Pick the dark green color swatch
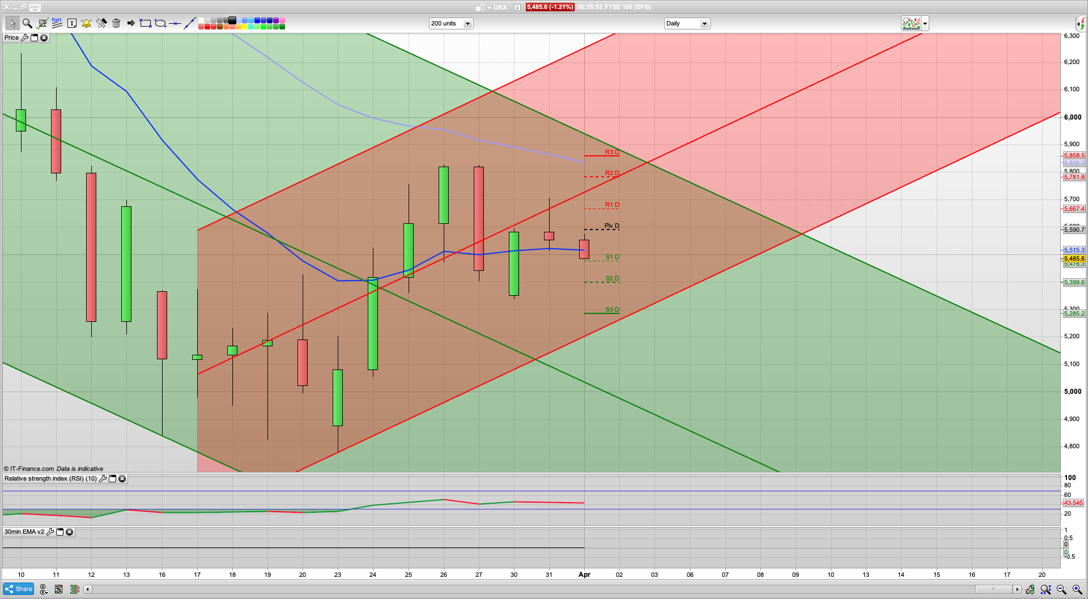The image size is (1088, 599). [282, 27]
